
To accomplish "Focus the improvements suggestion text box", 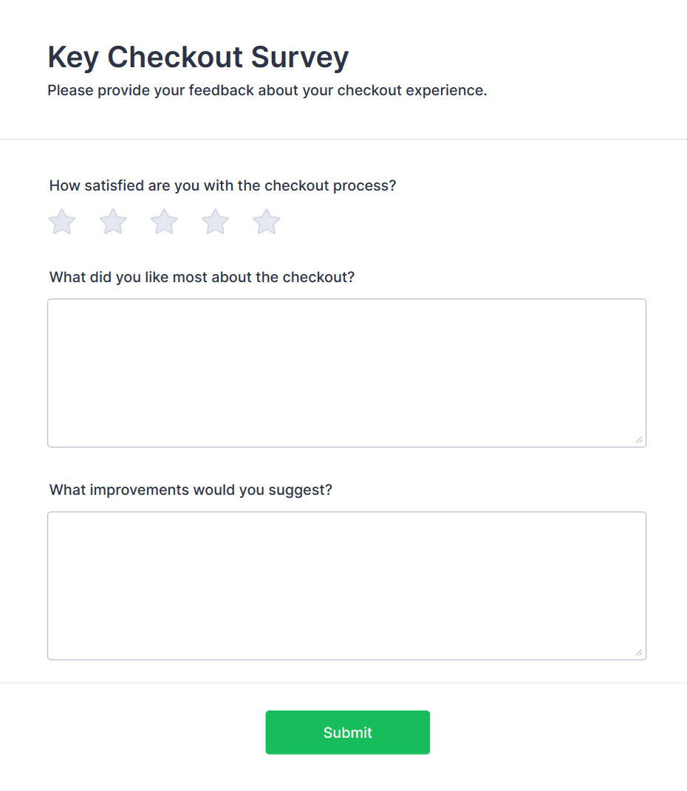I will [x=346, y=586].
